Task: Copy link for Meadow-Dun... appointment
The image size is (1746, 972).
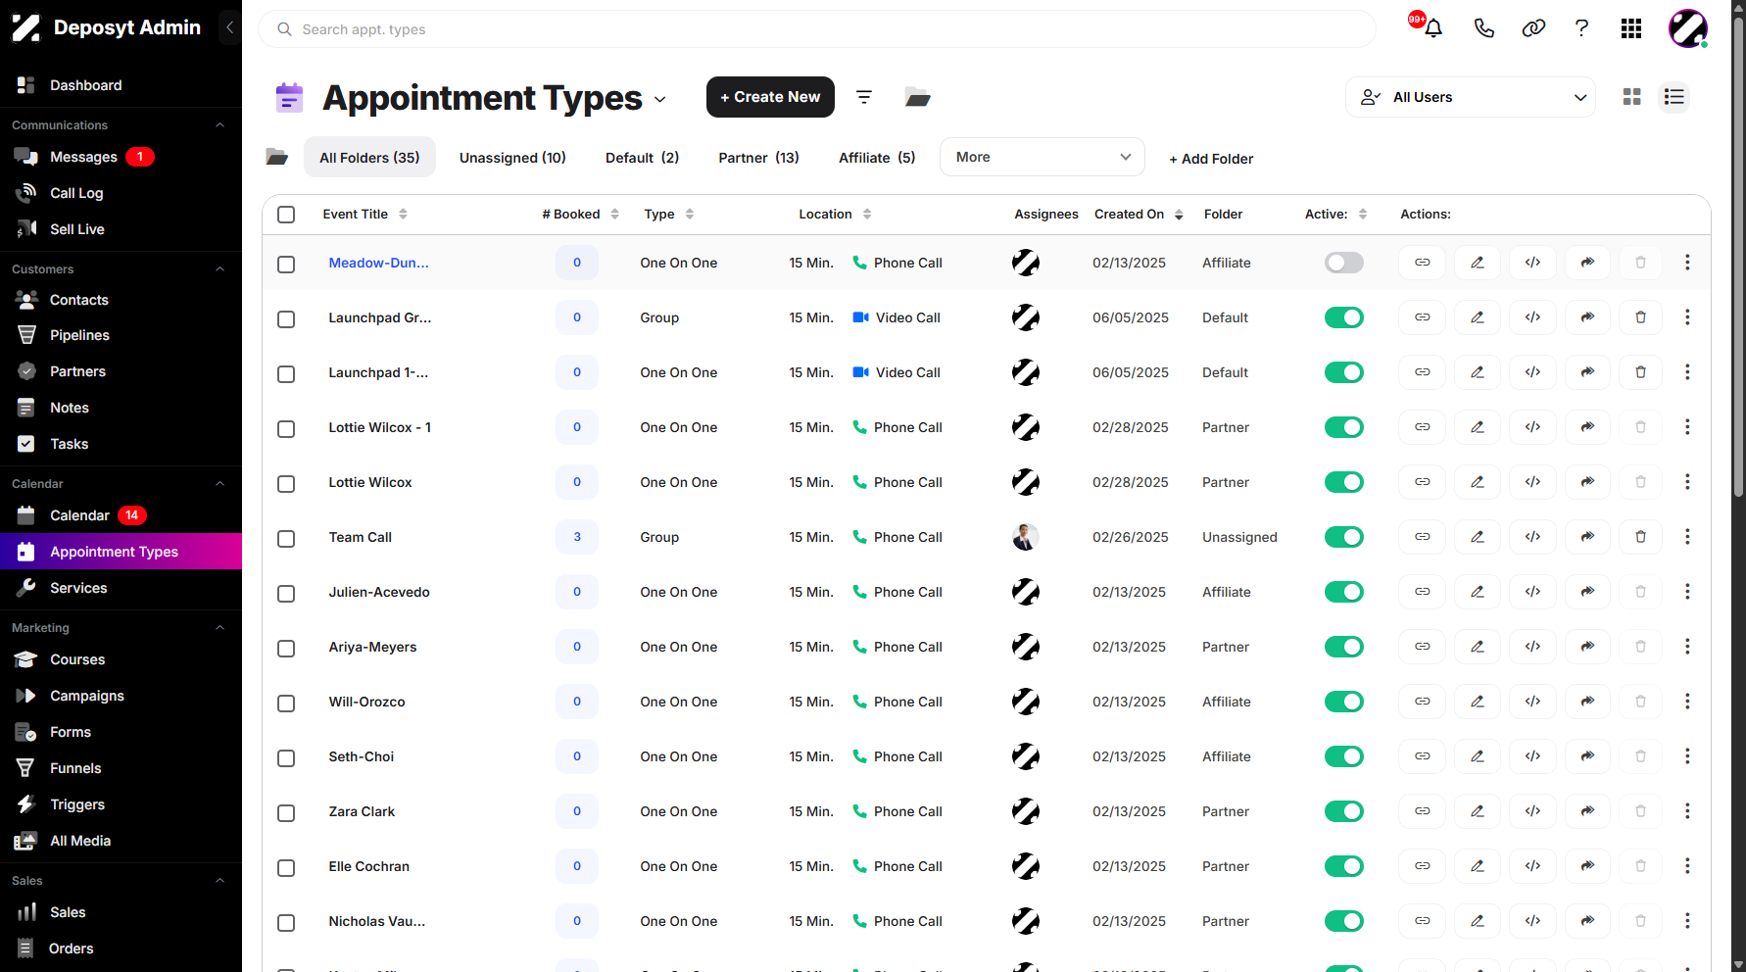Action: coord(1423,263)
